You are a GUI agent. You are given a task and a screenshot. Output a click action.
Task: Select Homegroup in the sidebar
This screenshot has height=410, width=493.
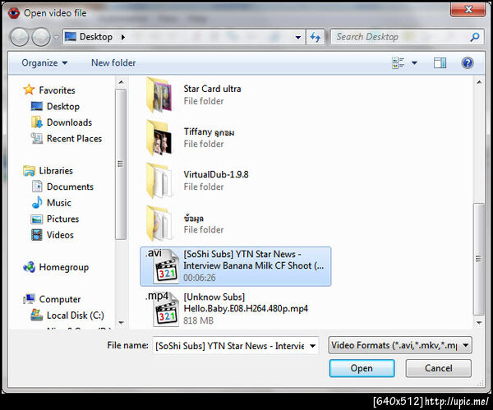pyautogui.click(x=64, y=267)
